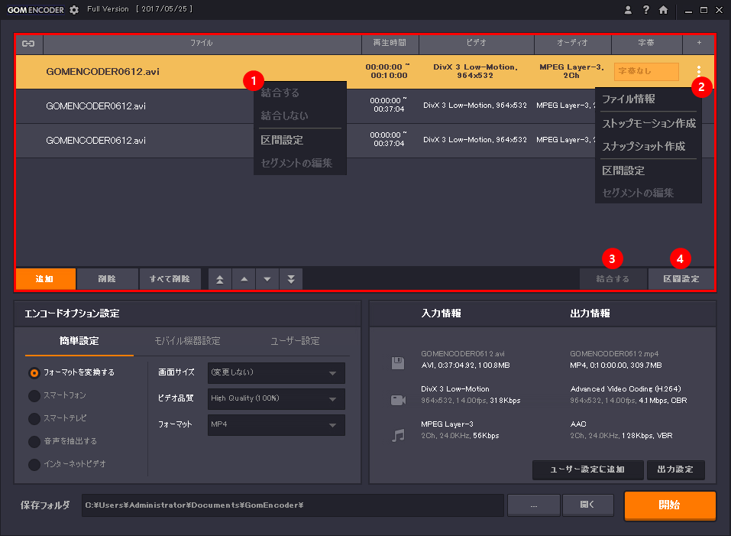
Task: Click the 入力情報 heading
Action: tap(441, 313)
